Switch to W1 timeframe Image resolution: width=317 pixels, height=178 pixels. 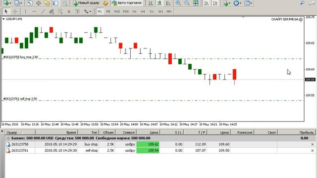(x=160, y=11)
